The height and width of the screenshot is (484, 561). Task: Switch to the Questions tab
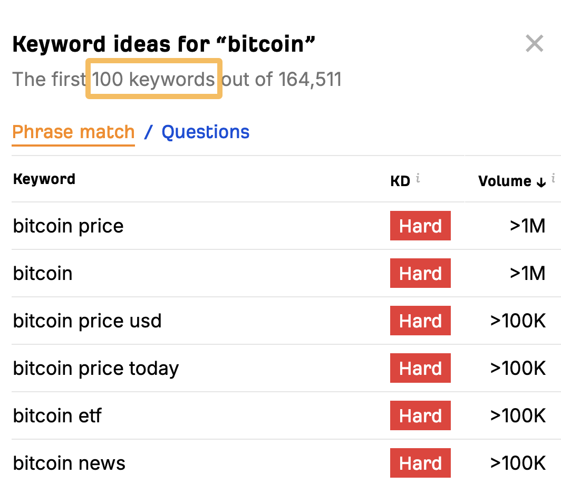[x=206, y=132]
